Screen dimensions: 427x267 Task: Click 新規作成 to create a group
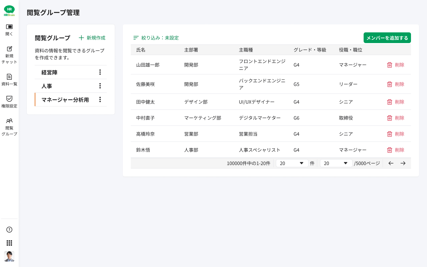pos(92,38)
